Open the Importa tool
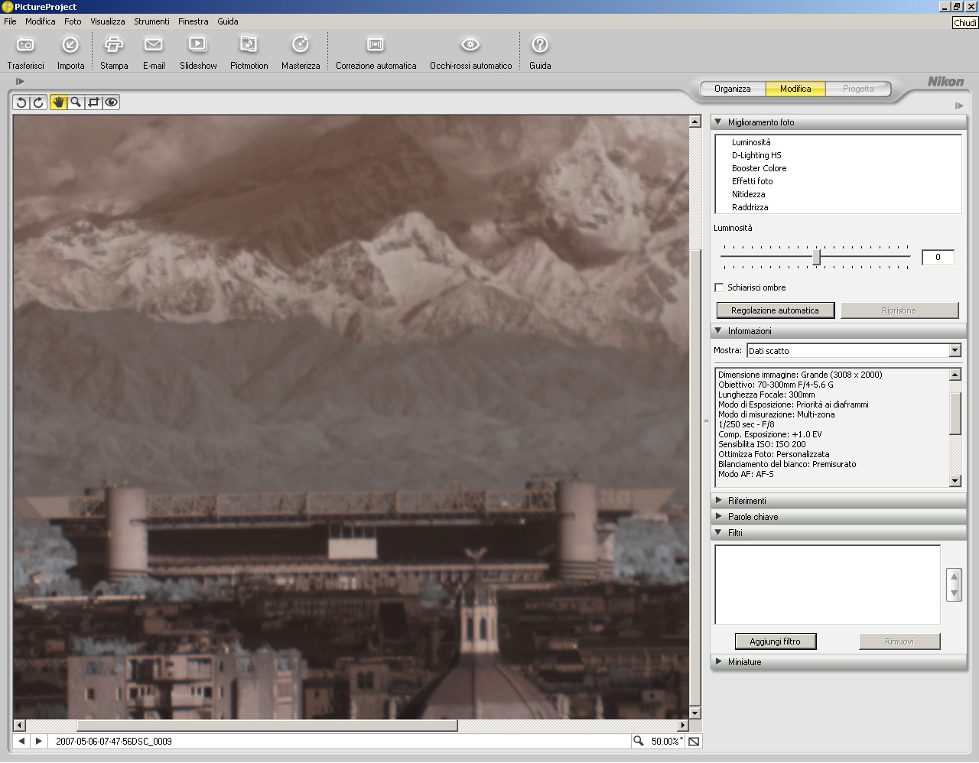979x763 pixels. (x=70, y=45)
